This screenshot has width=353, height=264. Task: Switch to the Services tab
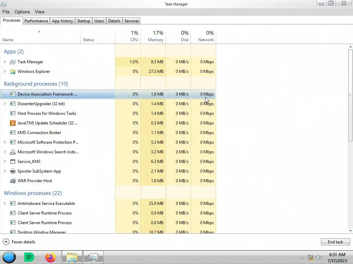tap(132, 21)
